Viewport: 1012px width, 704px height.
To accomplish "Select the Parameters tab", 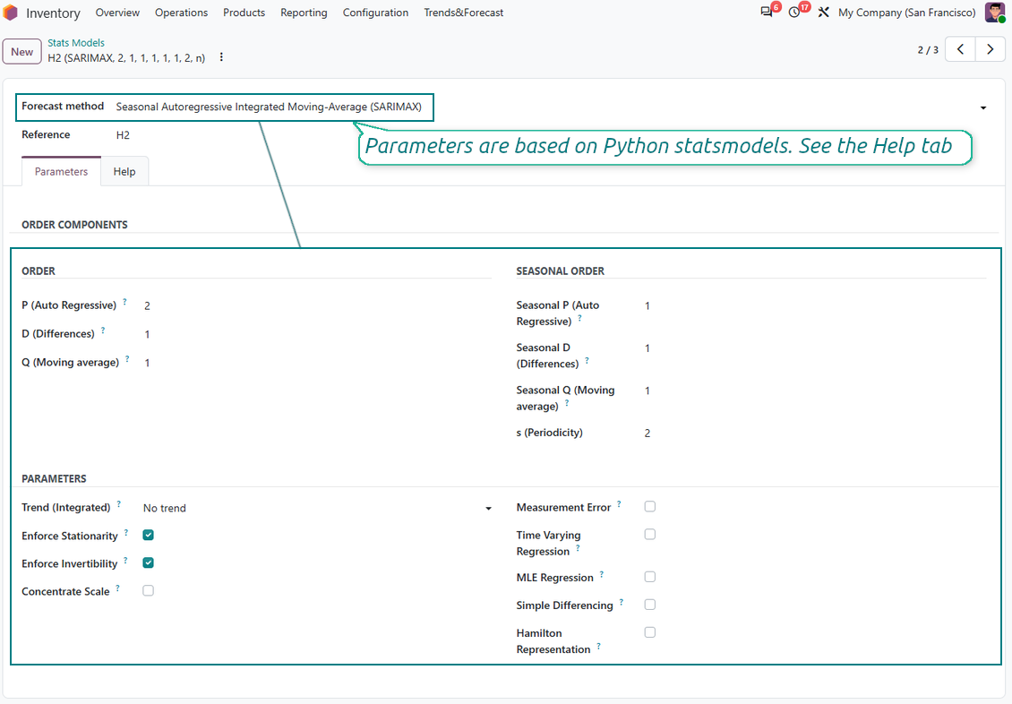I will (61, 172).
